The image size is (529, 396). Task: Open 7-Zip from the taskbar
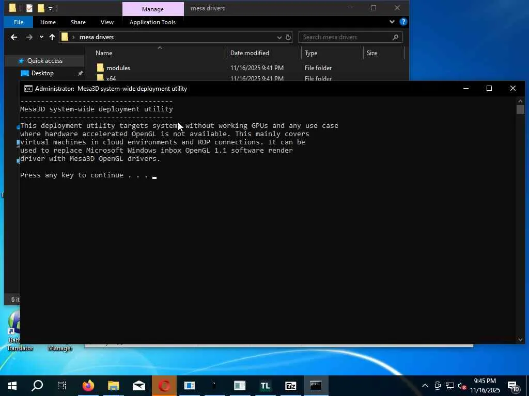290,386
